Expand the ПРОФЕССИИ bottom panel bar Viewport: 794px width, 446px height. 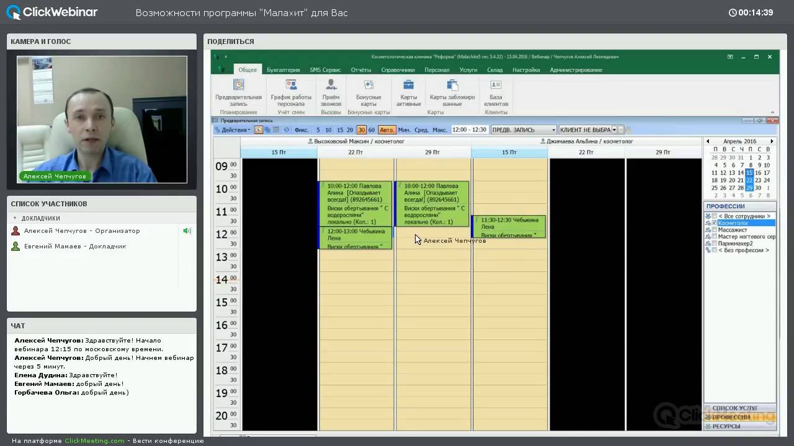739,417
